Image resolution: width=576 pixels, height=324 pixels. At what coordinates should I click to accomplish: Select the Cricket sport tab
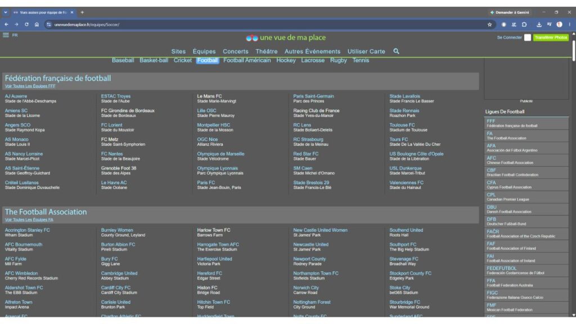(x=183, y=60)
